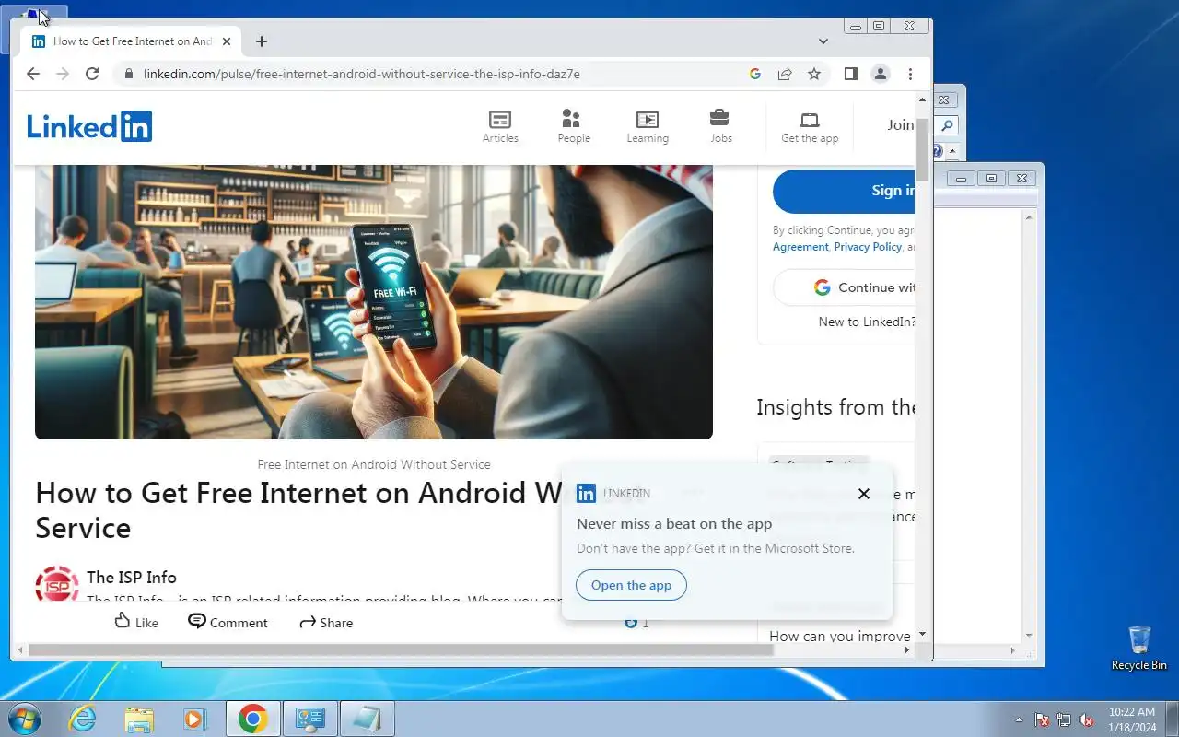
Task: Click the forward navigation arrow
Action: [x=63, y=74]
